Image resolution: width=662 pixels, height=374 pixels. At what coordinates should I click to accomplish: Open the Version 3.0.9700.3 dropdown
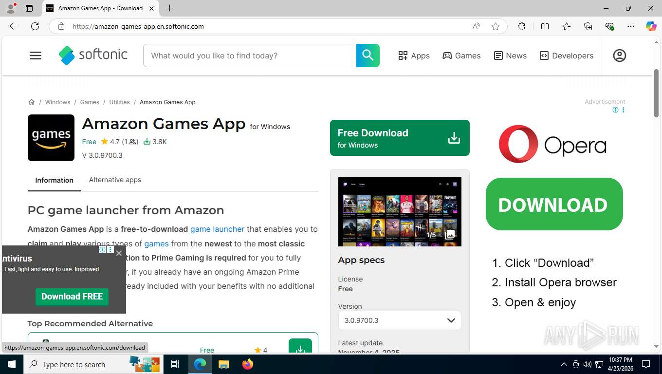pos(399,320)
